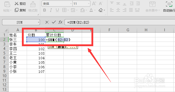Select column A header

click(x=18, y=30)
